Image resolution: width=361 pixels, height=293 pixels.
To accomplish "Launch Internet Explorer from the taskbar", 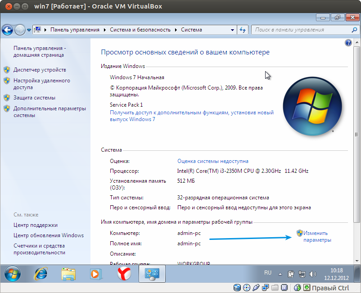I will (x=41, y=274).
